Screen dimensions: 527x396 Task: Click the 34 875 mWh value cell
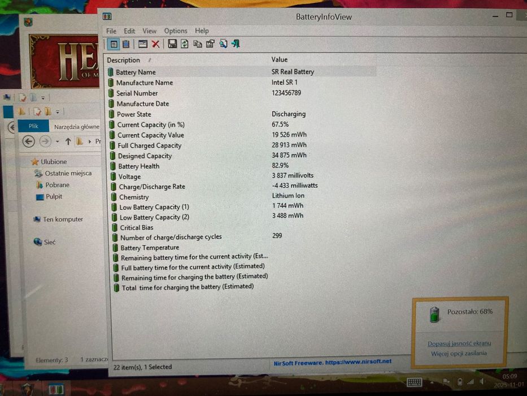point(289,155)
